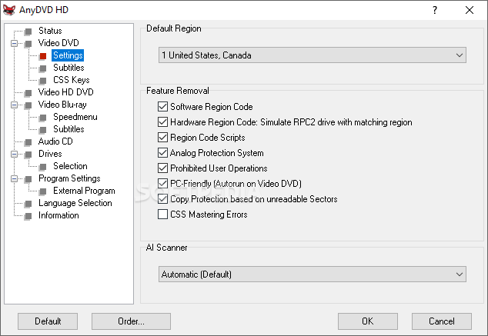Click the gray icon beside Audio CD
Viewport: 488px width, 336px height.
(28, 142)
